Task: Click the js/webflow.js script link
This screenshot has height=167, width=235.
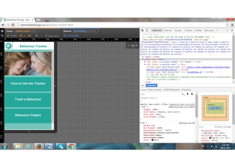Action: pyautogui.click(x=194, y=72)
